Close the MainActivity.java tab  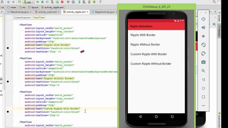31,12
